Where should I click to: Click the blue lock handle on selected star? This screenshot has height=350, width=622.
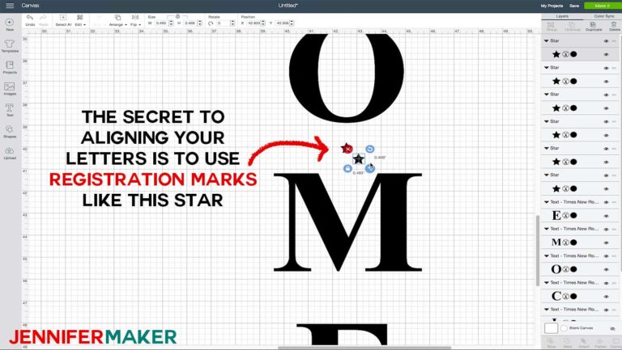coord(347,169)
